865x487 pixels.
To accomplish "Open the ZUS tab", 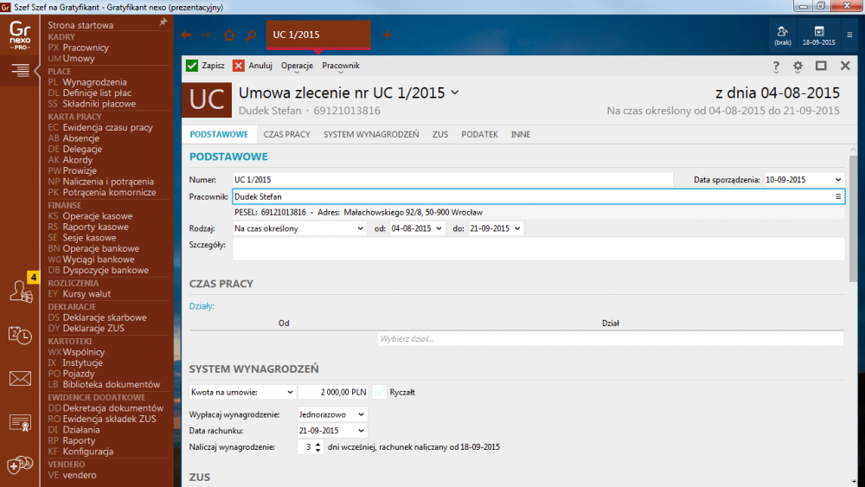I will (x=440, y=135).
